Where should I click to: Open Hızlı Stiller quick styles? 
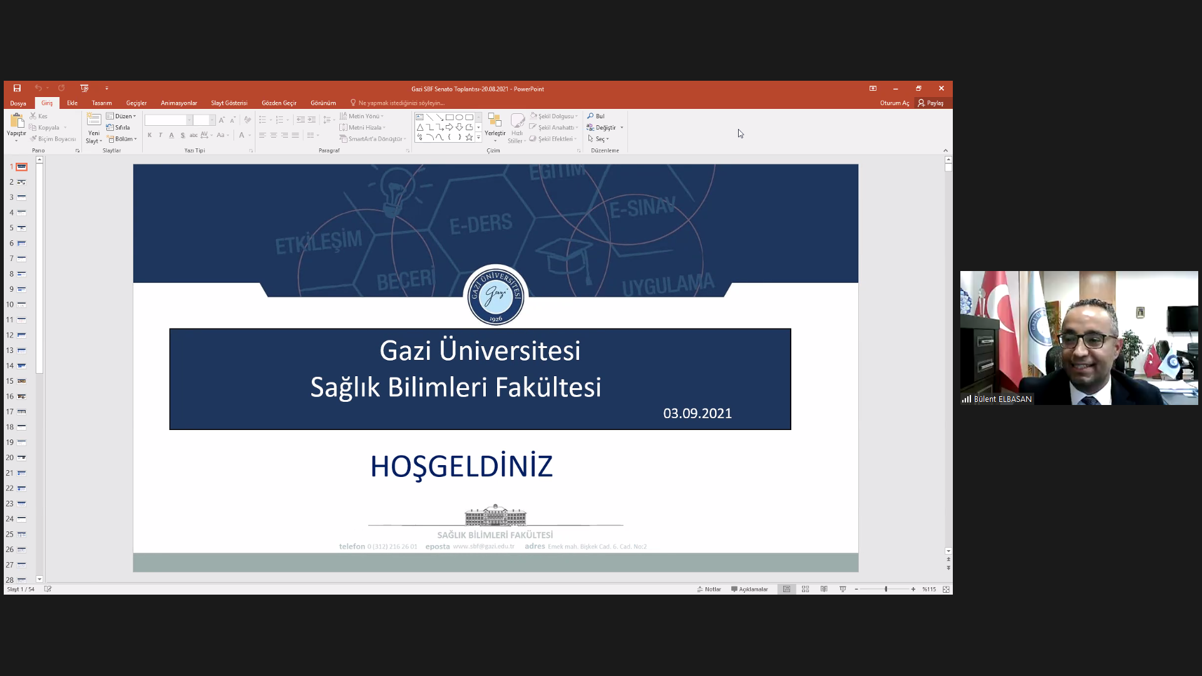click(x=517, y=128)
